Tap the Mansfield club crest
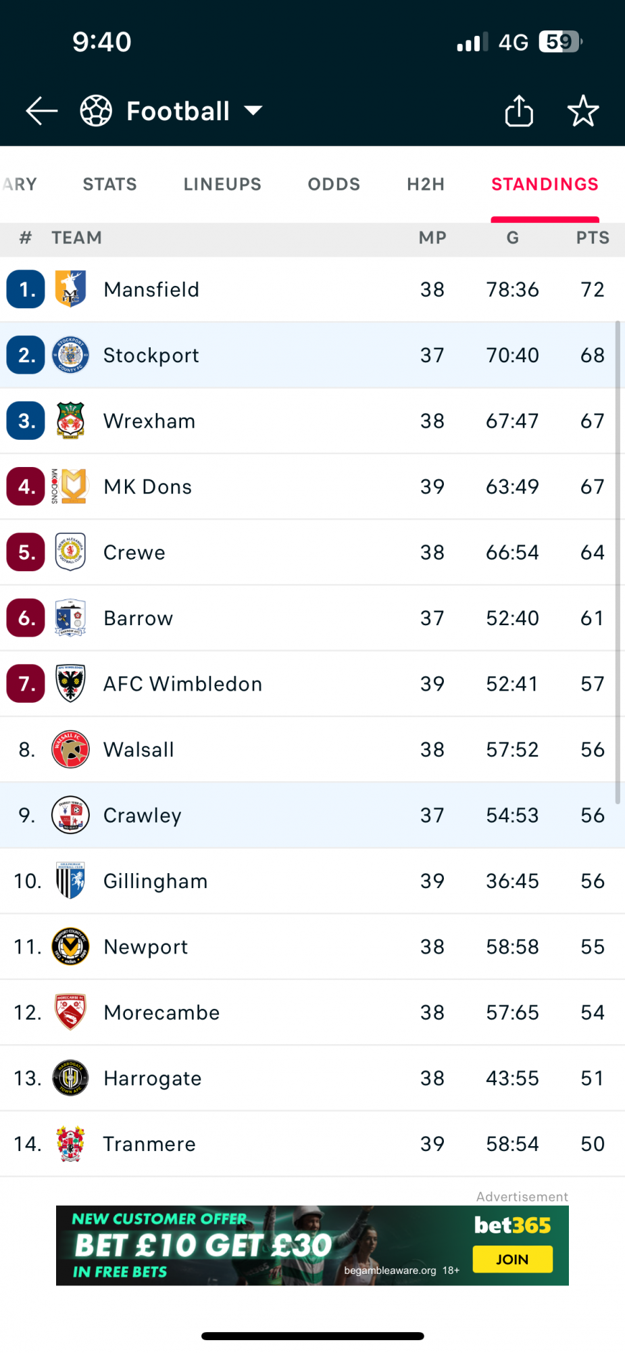This screenshot has height=1353, width=625. tap(70, 289)
